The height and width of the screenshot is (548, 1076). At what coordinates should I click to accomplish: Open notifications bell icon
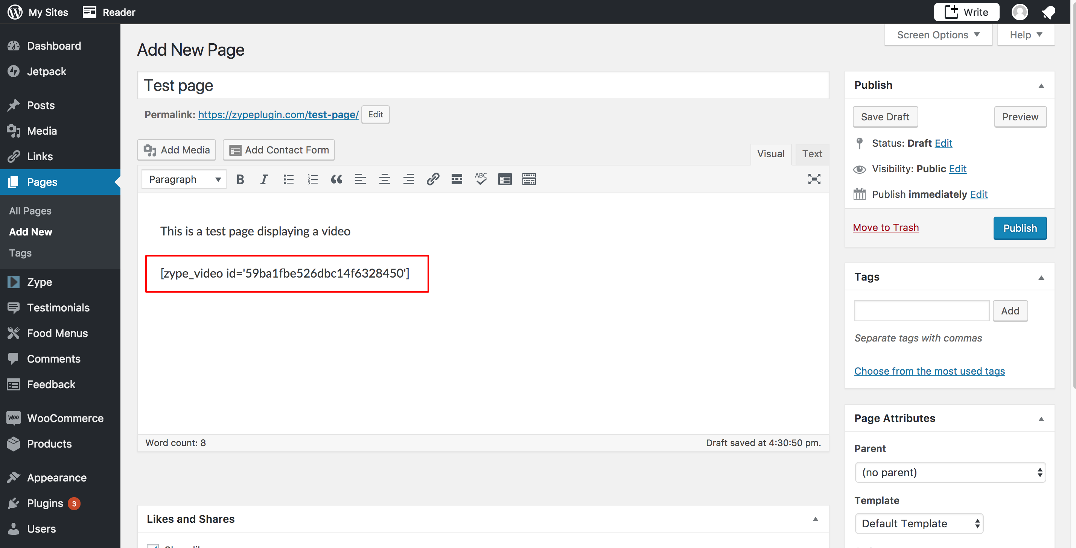click(1048, 12)
